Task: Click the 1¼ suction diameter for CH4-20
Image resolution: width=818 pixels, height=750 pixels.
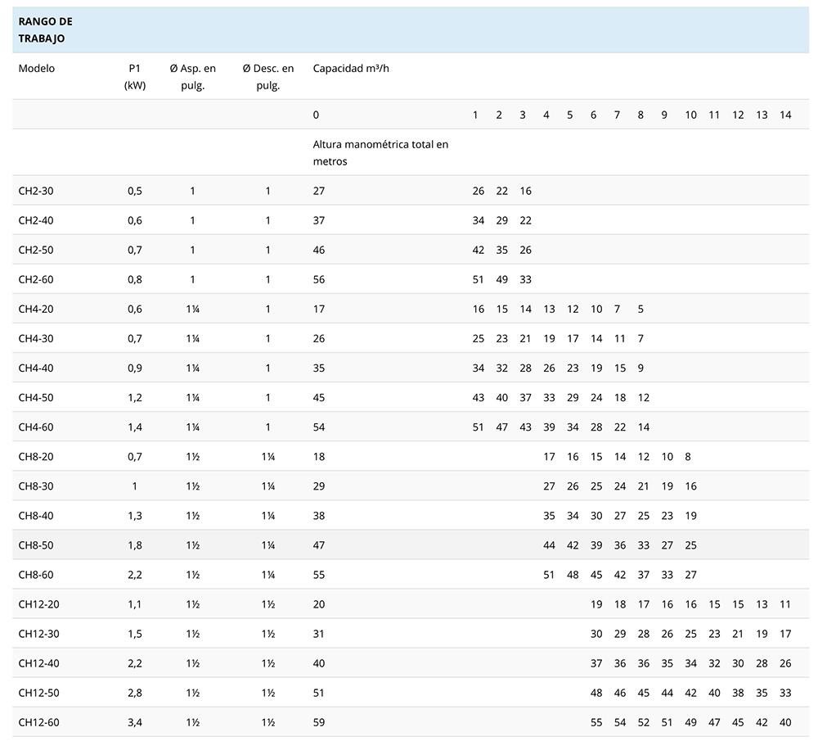Action: (x=192, y=309)
